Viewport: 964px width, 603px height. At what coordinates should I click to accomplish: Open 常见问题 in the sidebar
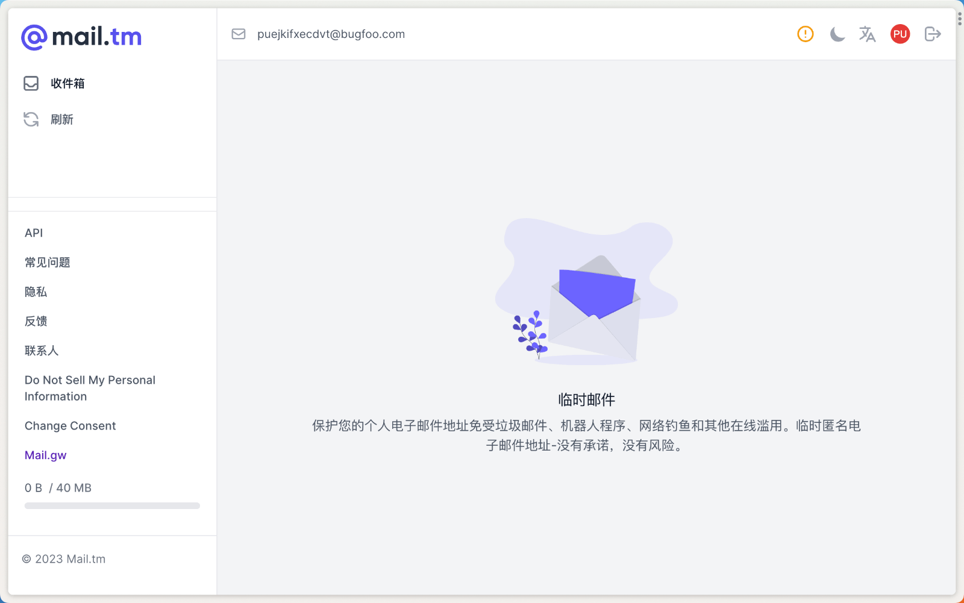(48, 262)
